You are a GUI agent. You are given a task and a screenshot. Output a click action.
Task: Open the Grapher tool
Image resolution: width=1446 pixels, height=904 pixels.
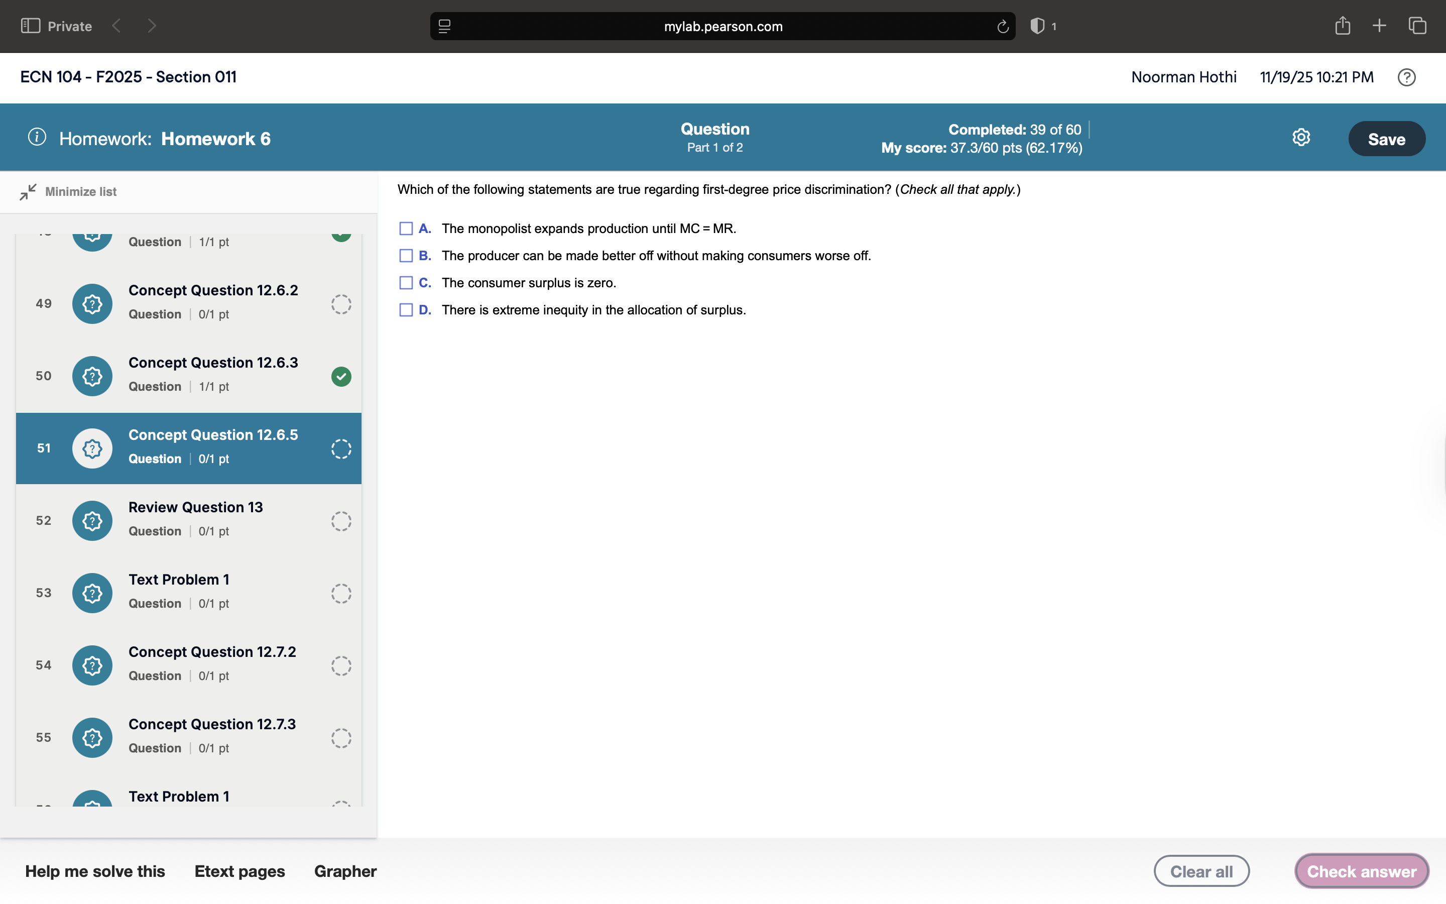[345, 871]
